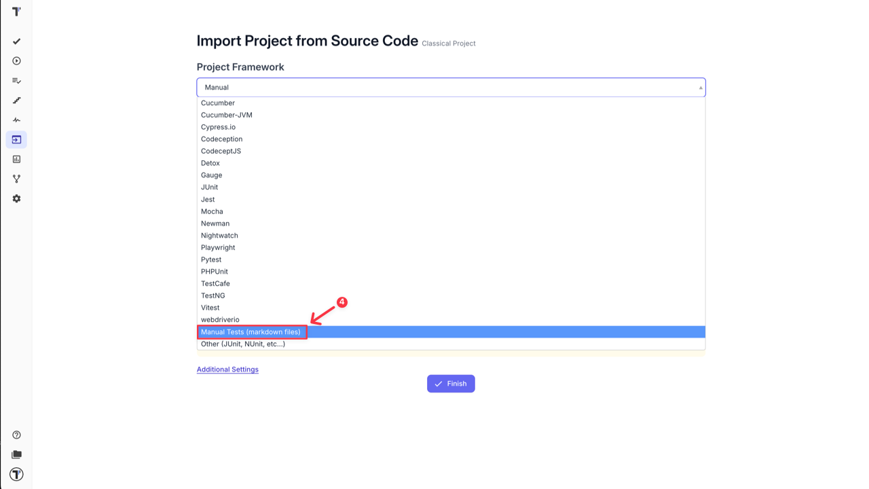Select the steps icon in the sidebar
The image size is (869, 489).
(16, 100)
